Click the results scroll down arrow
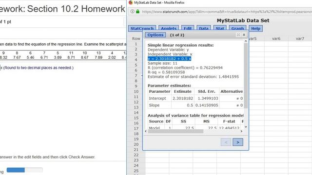312x175 pixels. click(246, 127)
